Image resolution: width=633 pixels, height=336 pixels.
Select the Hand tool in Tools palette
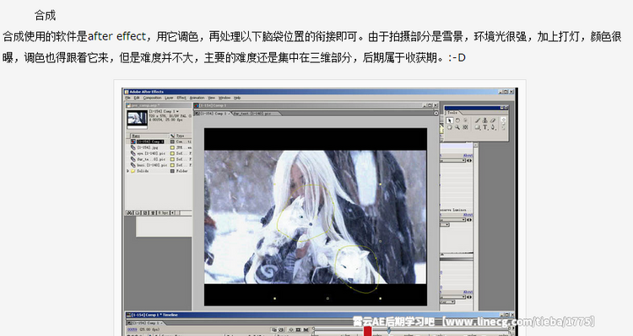(x=450, y=127)
